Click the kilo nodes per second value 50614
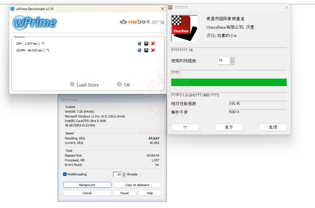Image resolution: width=315 pixels, height=208 pixels. [258, 112]
